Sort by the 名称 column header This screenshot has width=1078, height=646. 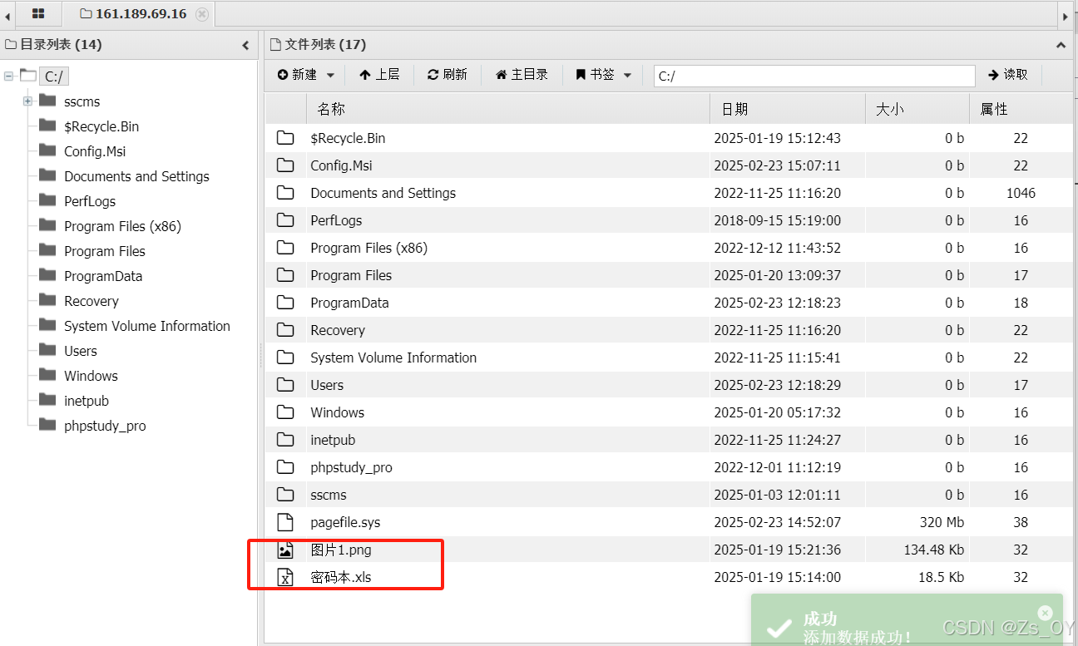tap(507, 109)
